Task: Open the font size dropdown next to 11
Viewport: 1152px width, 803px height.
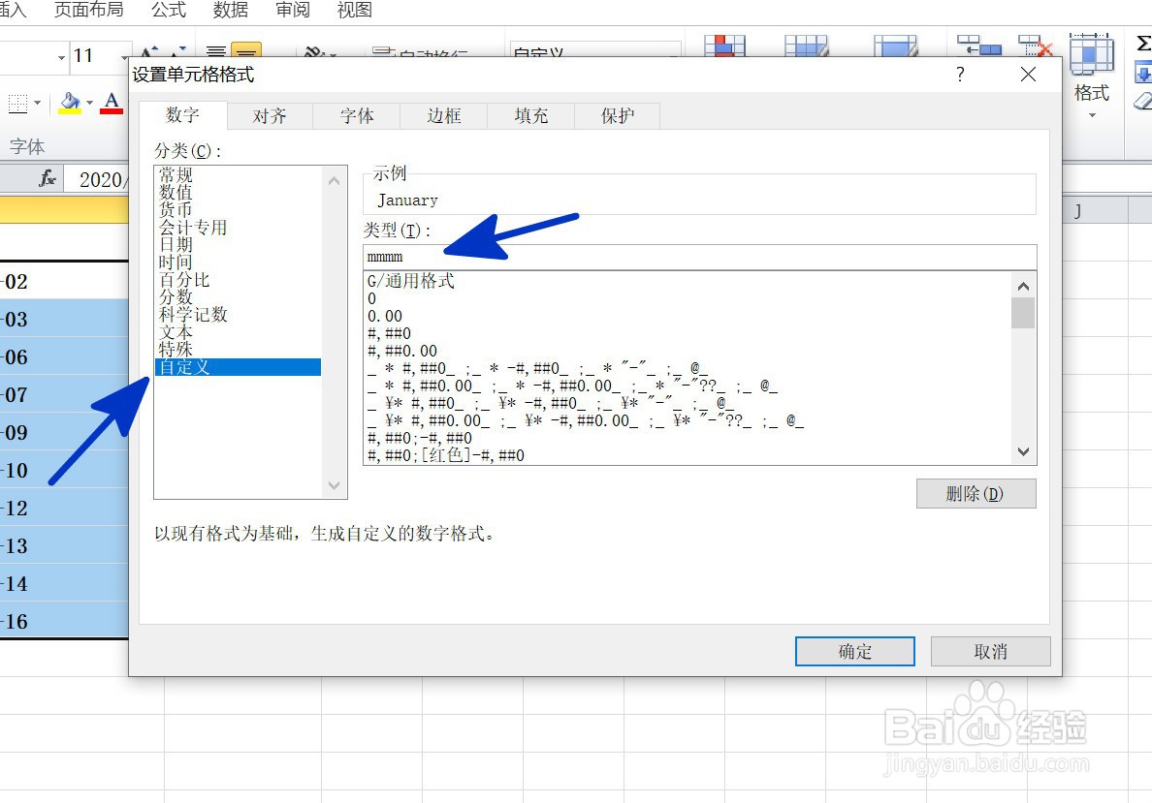Action: pyautogui.click(x=125, y=57)
